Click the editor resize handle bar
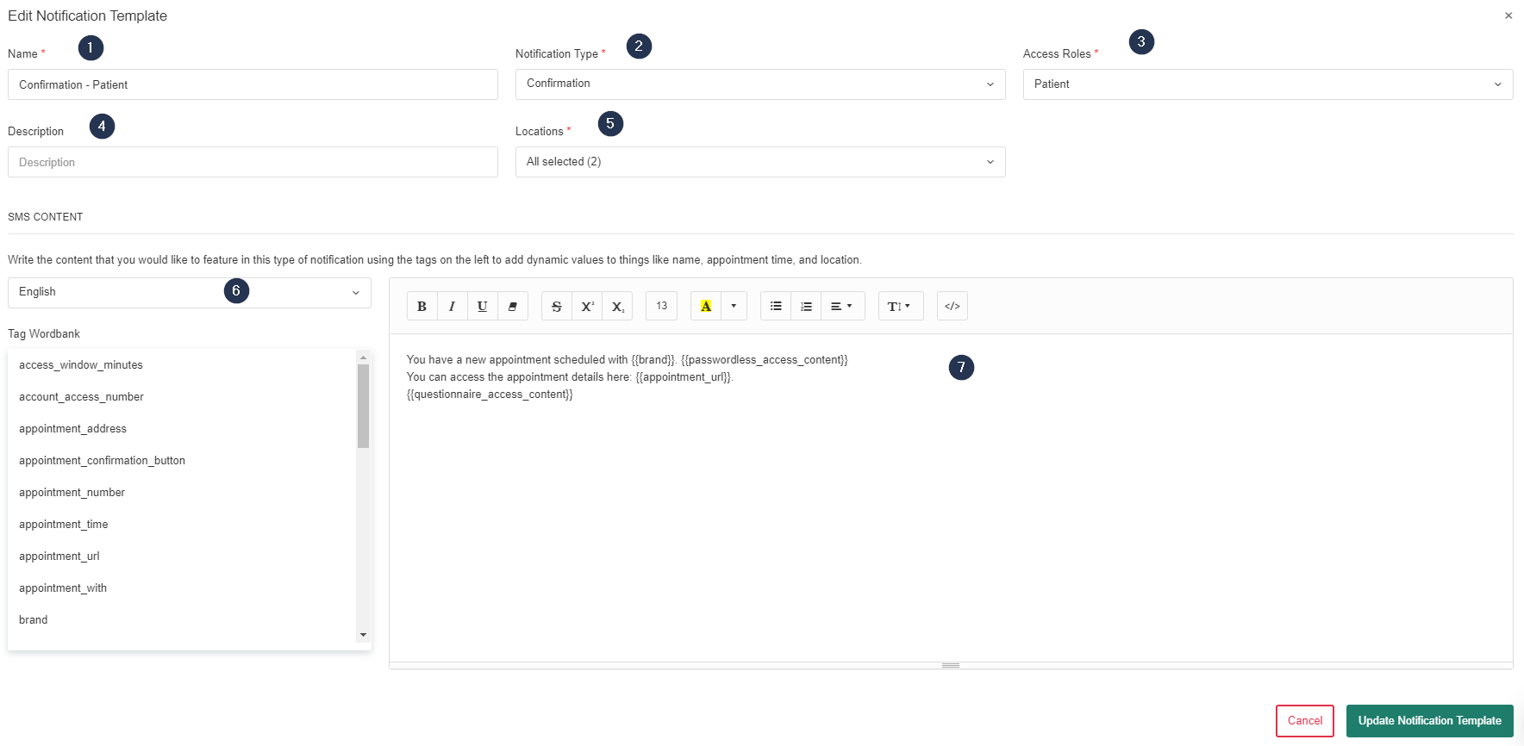The width and height of the screenshot is (1524, 746). click(x=951, y=665)
